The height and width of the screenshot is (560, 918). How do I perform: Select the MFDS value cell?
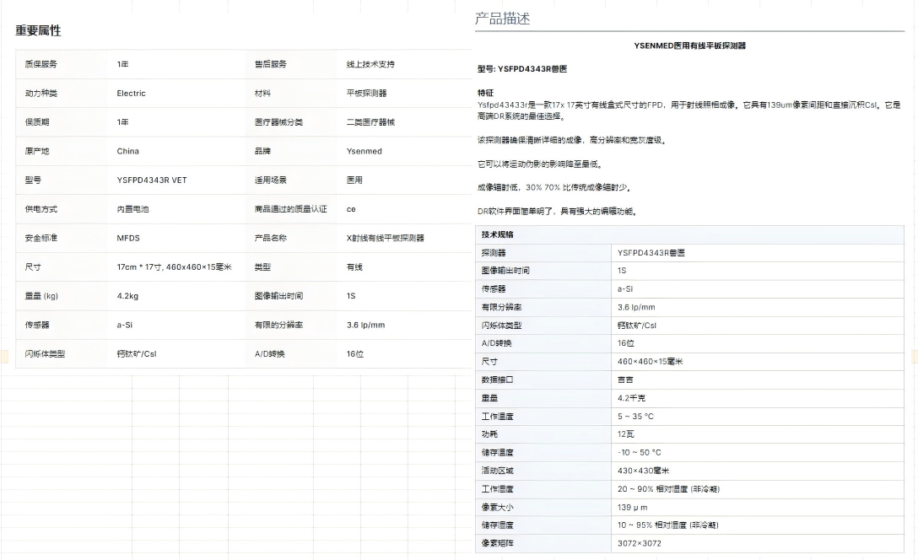128,238
